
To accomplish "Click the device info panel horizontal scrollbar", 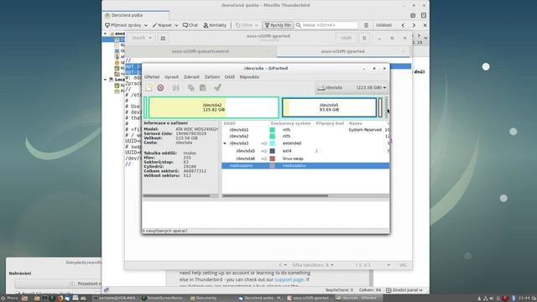I will (x=176, y=195).
